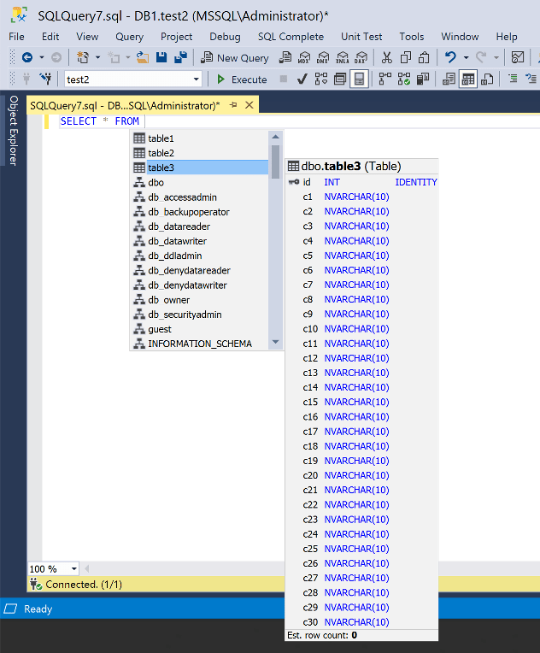Open the File menu
Screen dimensions: 540x653
pyautogui.click(x=16, y=37)
